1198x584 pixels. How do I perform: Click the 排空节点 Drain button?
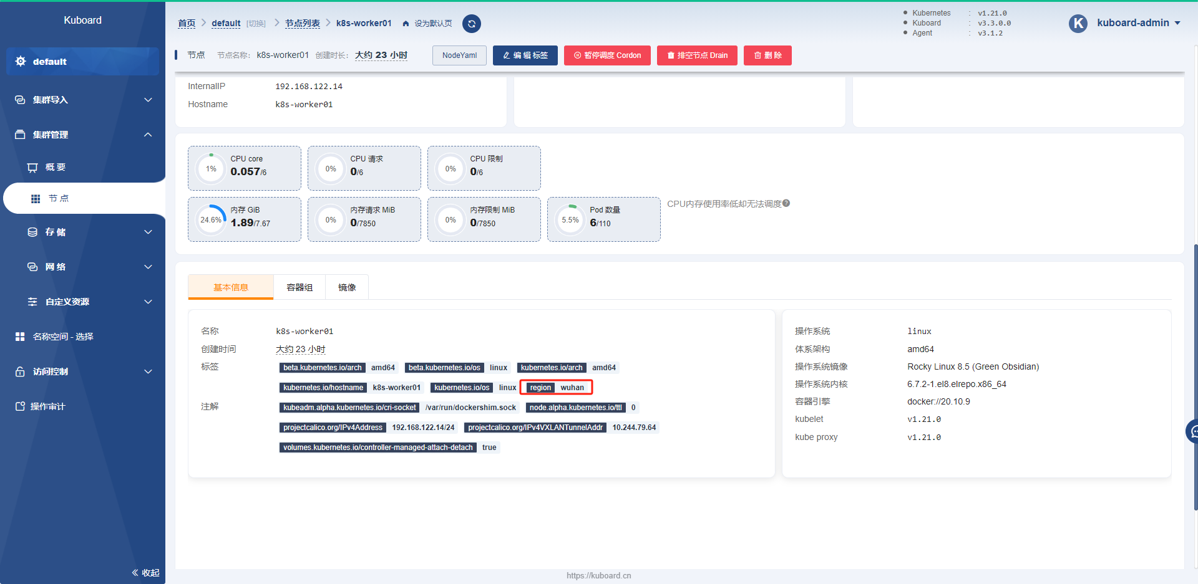pos(697,55)
